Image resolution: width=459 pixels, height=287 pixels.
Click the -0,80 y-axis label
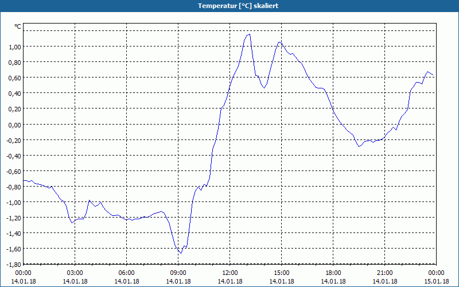[x=14, y=187]
